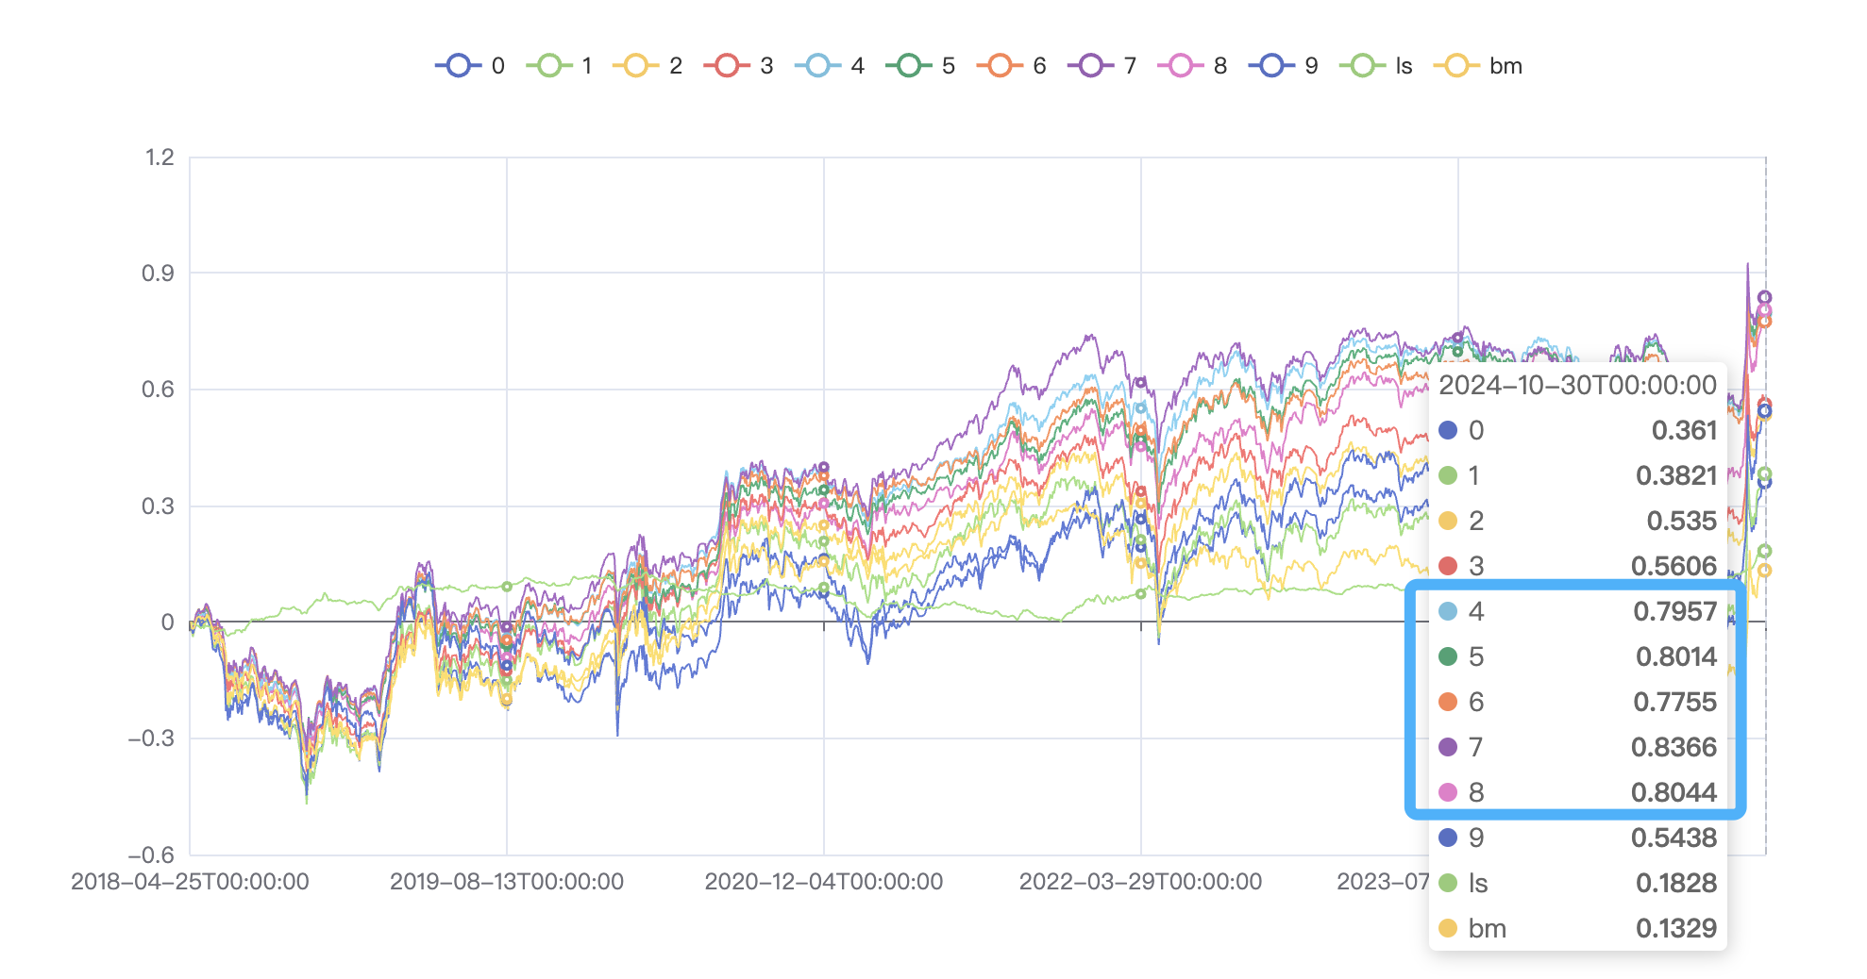This screenshot has height=979, width=1867.
Task: Click the bm color dot in tooltip
Action: coord(1448,928)
